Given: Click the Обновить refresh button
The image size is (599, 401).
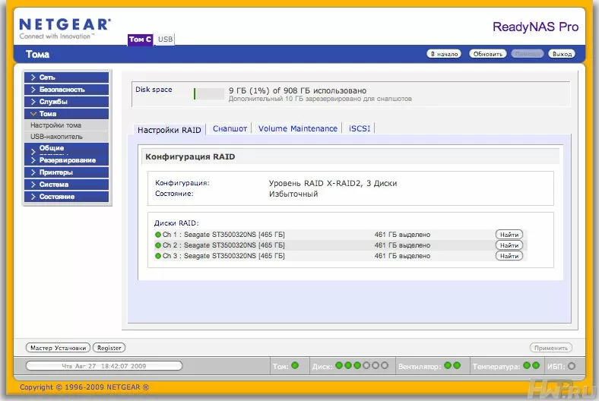Looking at the screenshot, I should [488, 54].
